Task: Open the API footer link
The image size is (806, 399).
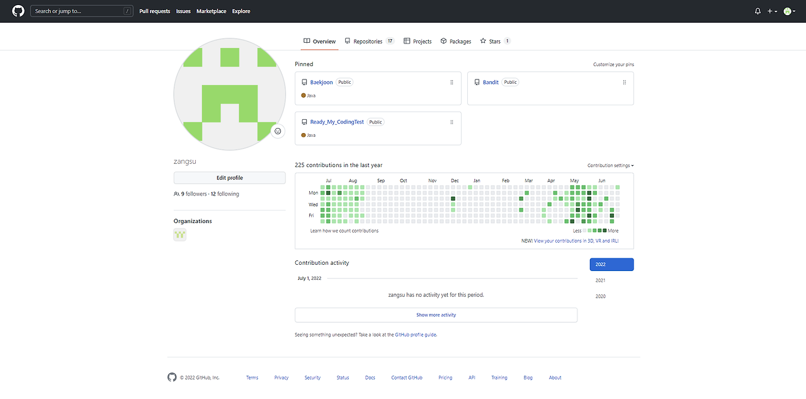Action: (x=472, y=378)
